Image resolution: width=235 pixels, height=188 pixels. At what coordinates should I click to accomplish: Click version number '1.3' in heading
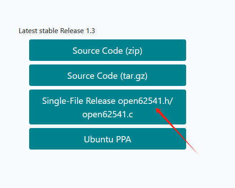(91, 31)
